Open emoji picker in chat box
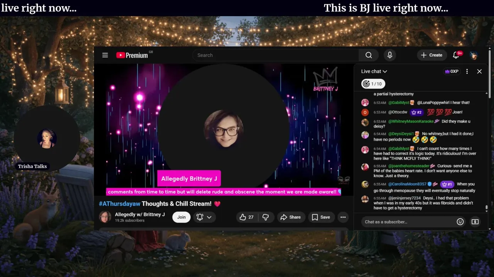This screenshot has width=494, height=277. pos(460,222)
